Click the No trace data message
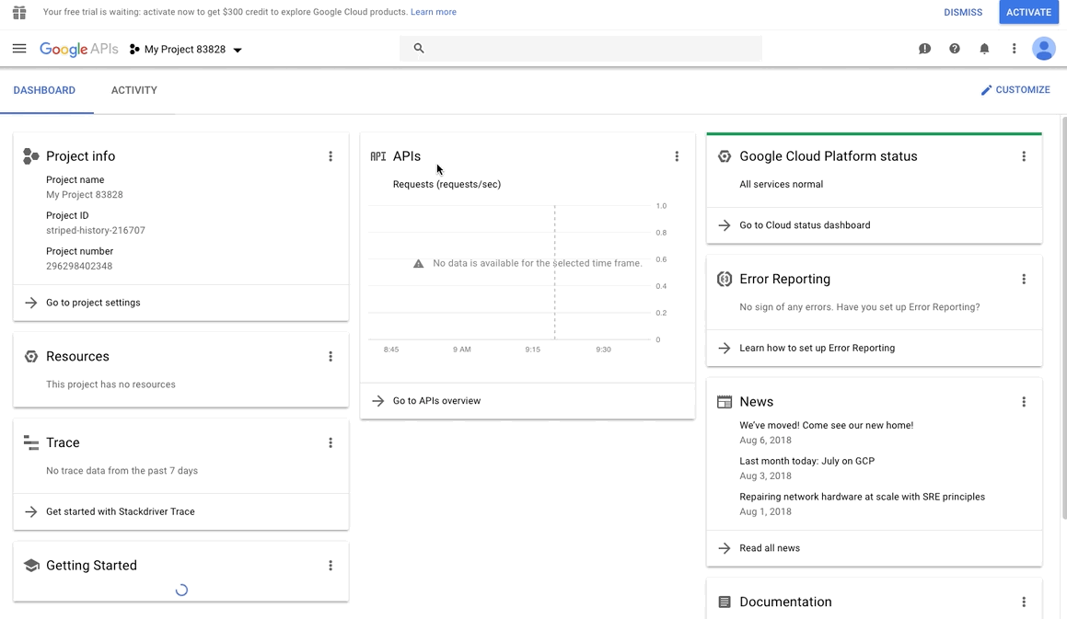 pyautogui.click(x=122, y=471)
